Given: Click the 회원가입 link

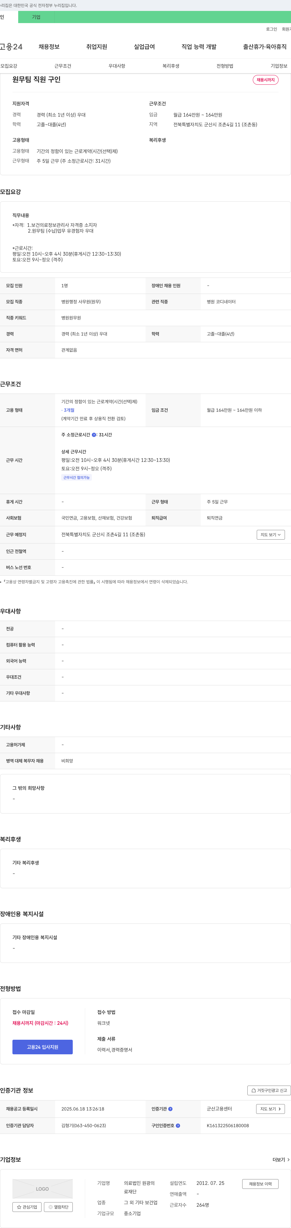Looking at the screenshot, I should tap(286, 29).
